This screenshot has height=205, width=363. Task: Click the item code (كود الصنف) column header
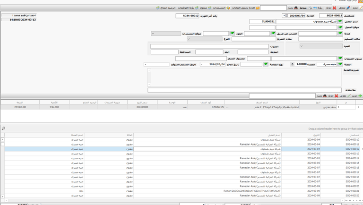pyautogui.click(x=206, y=102)
